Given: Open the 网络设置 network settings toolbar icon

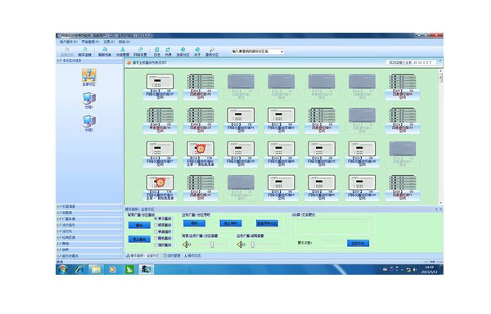Looking at the screenshot, I should (x=140, y=52).
